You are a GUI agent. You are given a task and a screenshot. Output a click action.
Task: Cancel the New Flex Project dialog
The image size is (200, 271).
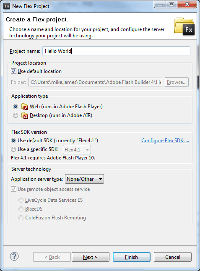[x=173, y=257]
